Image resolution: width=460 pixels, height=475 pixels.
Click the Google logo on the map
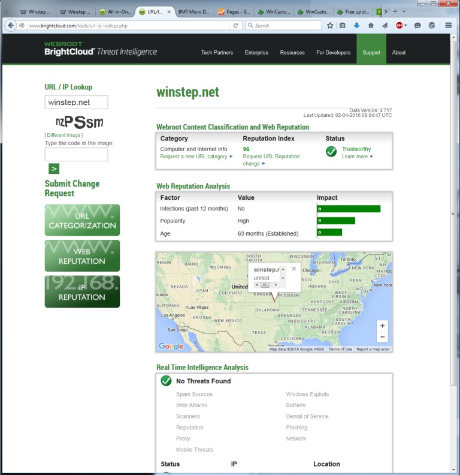click(x=171, y=346)
